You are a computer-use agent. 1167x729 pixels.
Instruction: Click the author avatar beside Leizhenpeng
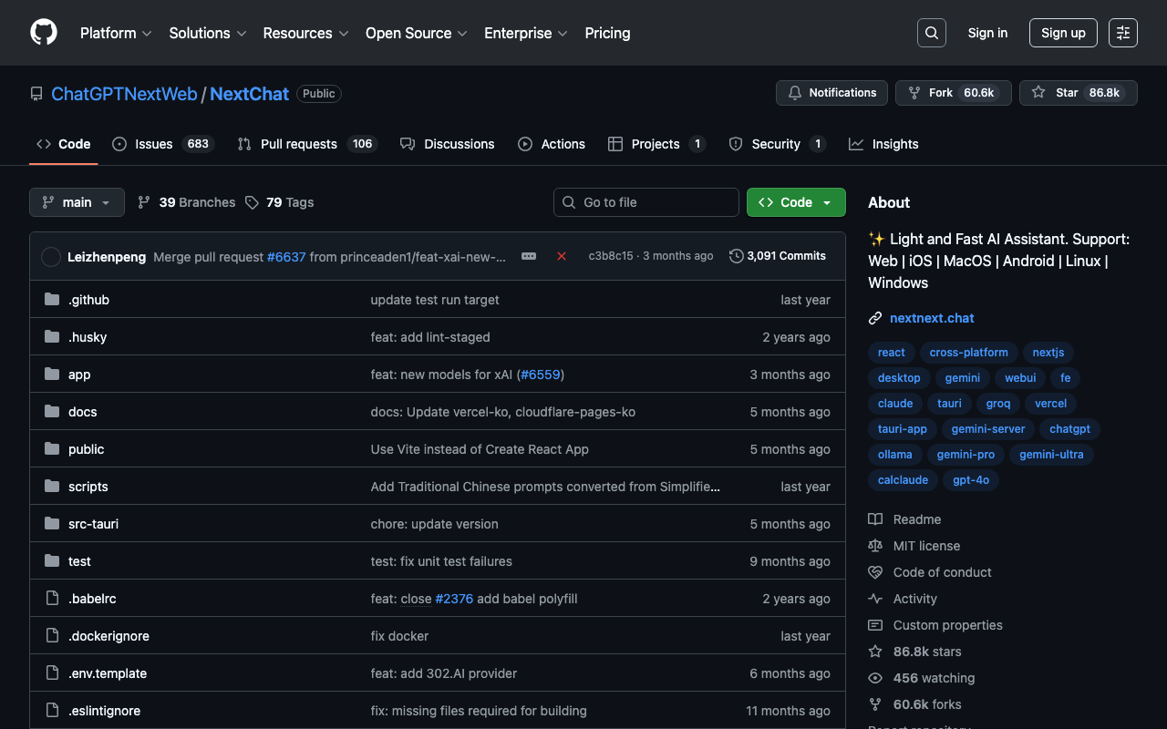click(x=51, y=257)
